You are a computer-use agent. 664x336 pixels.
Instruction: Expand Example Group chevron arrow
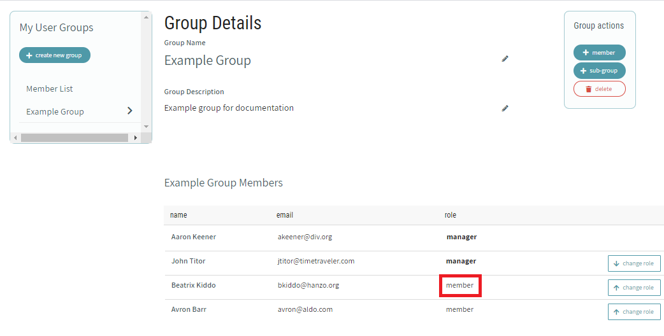coord(130,111)
